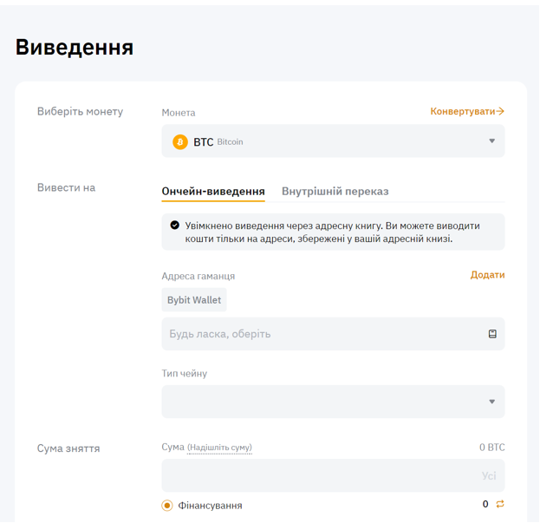
Task: Click Усі to withdraw full amount
Action: (489, 476)
